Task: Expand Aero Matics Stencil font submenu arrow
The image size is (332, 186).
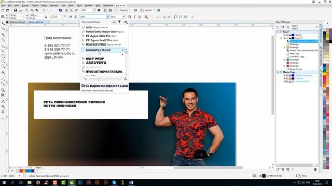Action: tap(122, 50)
